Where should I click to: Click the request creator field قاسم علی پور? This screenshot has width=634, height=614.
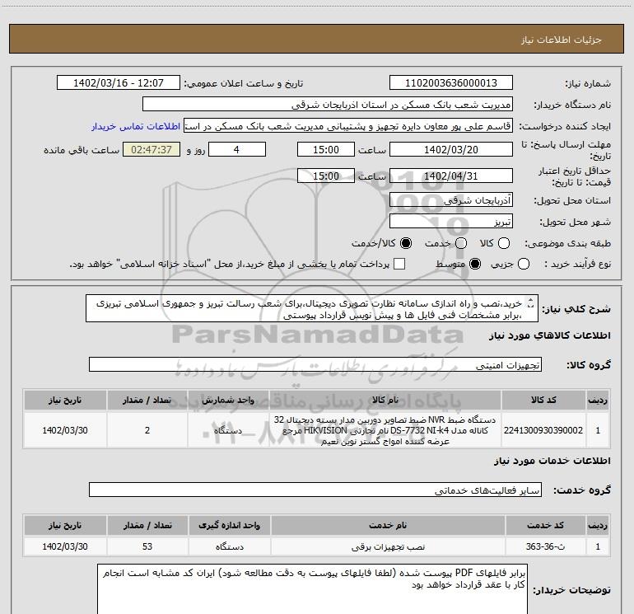[348, 126]
